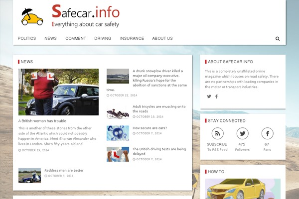Open the Driving menu section
This screenshot has height=199, width=299.
103,38
